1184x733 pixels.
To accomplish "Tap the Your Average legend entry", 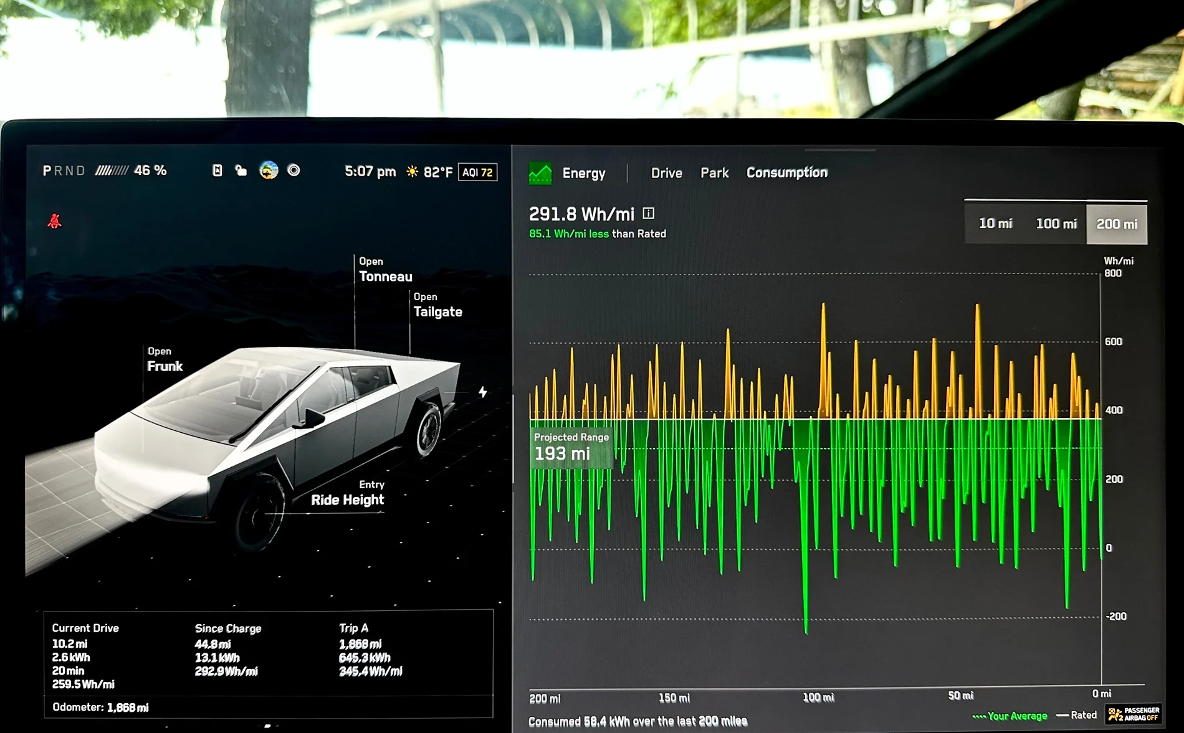I will point(1010,716).
